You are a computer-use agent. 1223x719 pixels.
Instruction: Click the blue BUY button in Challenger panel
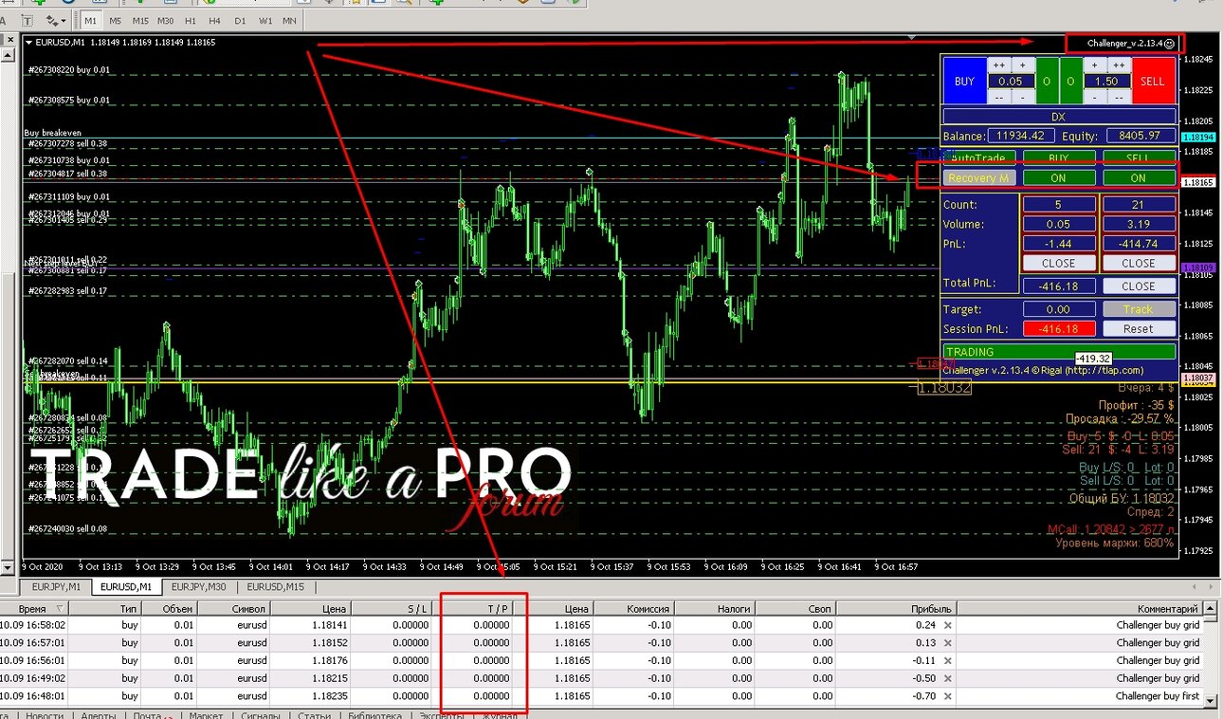point(964,82)
